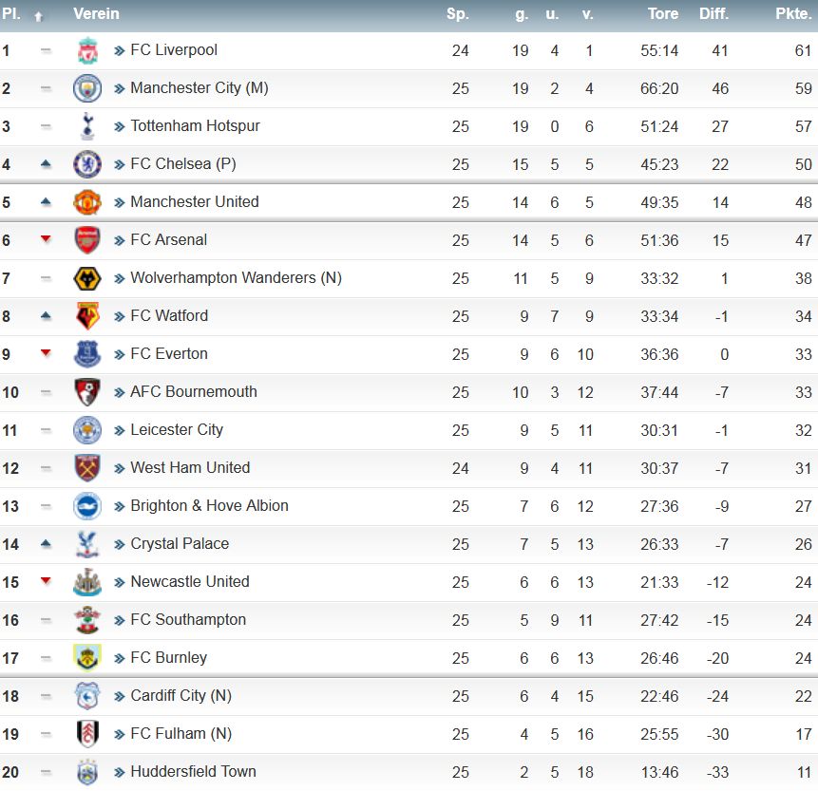Open the West Ham United team link
The image size is (818, 791).
pyautogui.click(x=190, y=468)
